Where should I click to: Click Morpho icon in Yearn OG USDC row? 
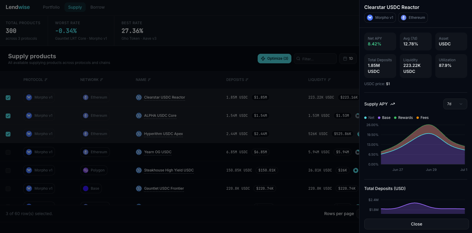coord(29,152)
